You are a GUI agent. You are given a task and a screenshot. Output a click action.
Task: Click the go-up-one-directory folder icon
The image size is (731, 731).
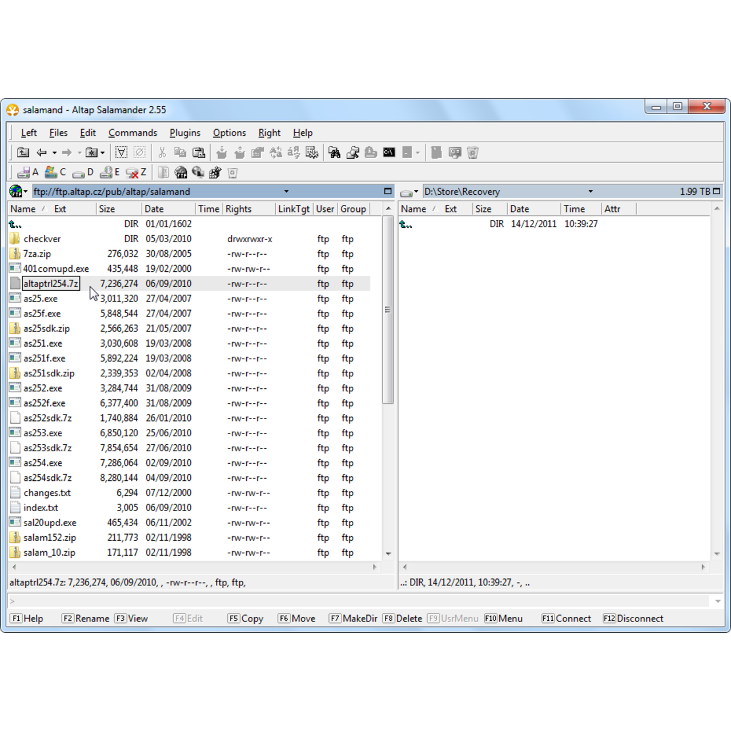23,152
